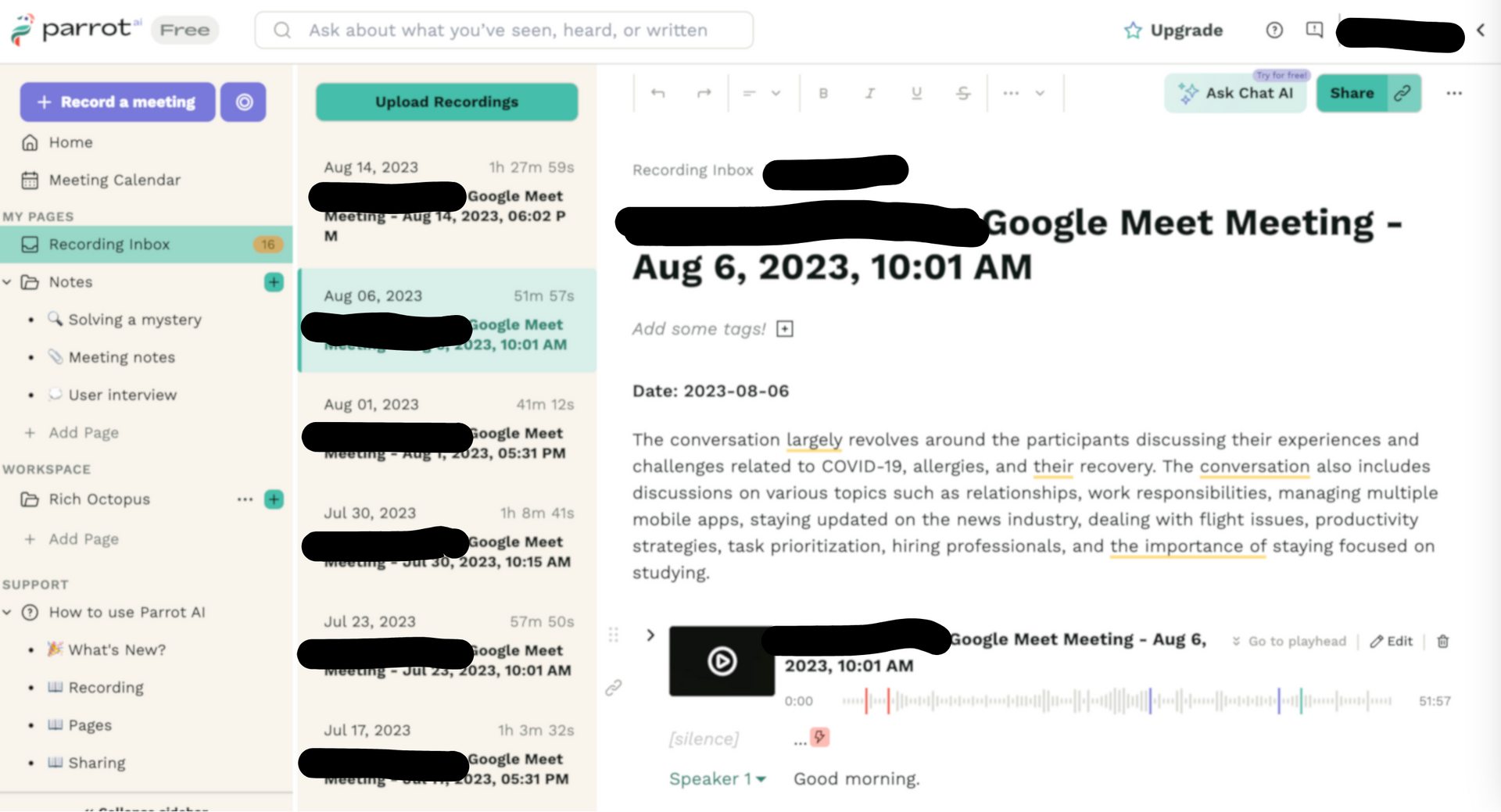Open Rich Octopus more options dots
This screenshot has width=1501, height=812.
click(x=245, y=499)
